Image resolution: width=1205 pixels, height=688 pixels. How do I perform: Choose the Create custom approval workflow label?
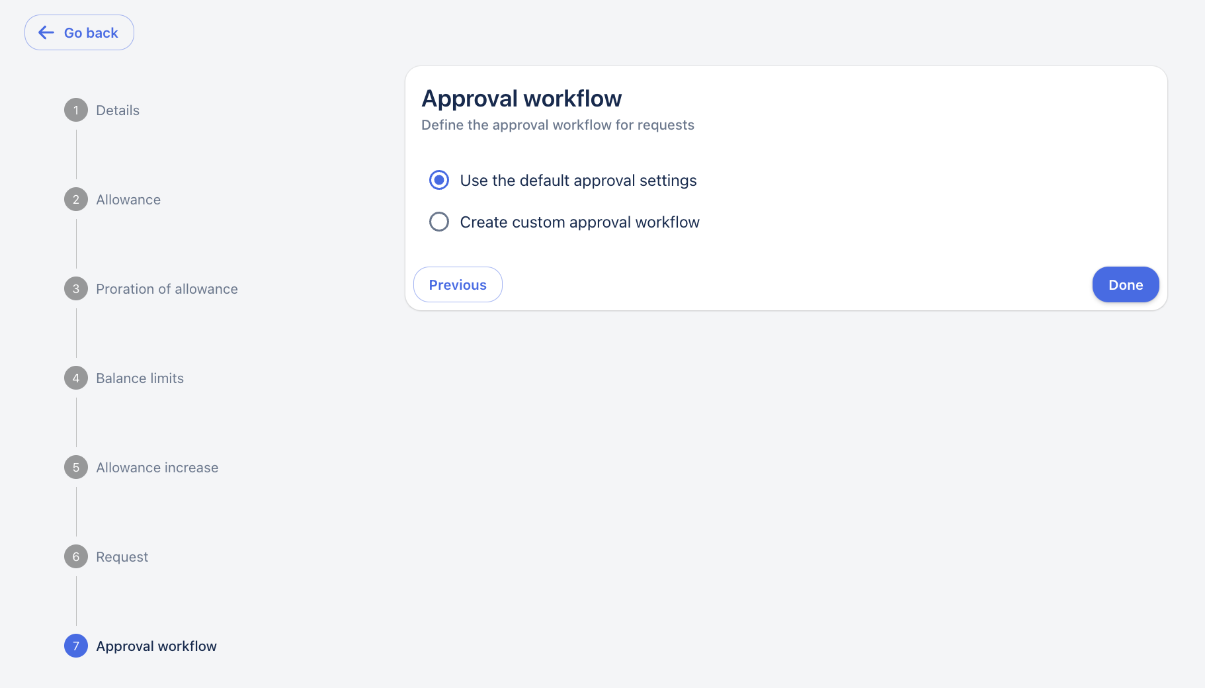point(579,222)
